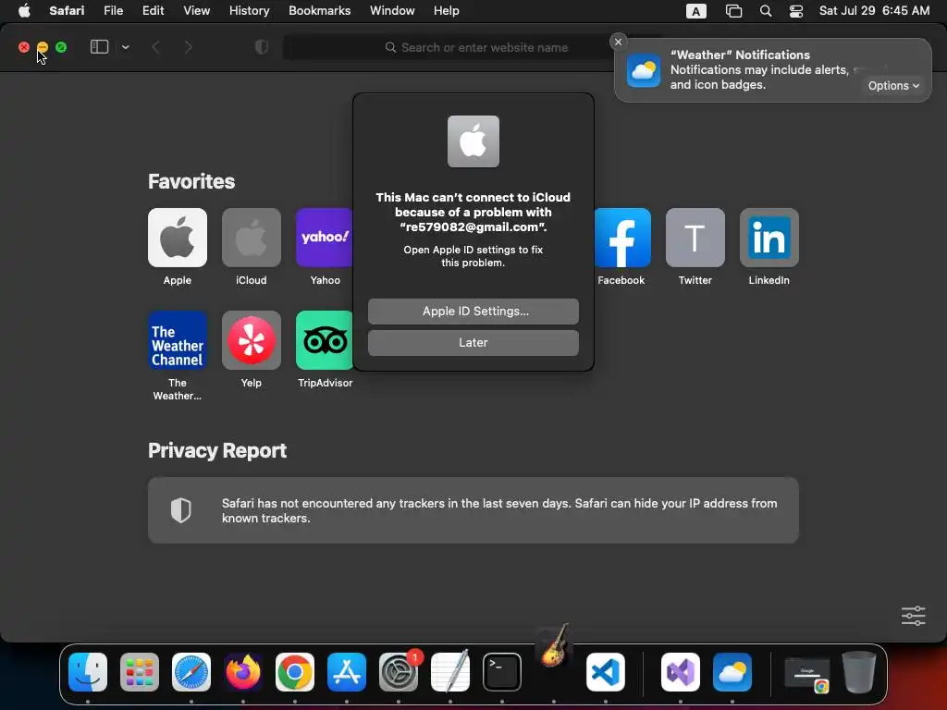Go forward with the forward arrow
947x710 pixels.
point(188,47)
